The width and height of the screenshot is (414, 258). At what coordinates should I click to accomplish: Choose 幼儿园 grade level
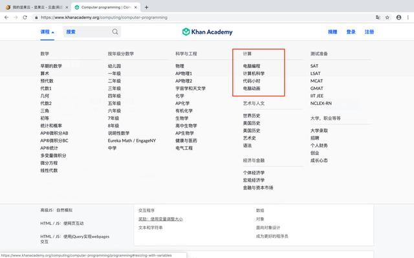[114, 66]
